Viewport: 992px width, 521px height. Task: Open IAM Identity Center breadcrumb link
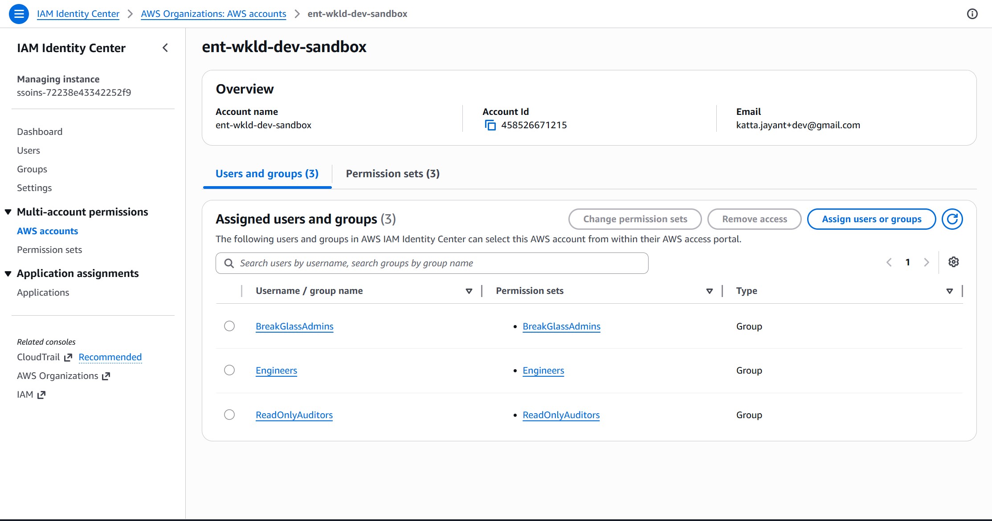78,14
